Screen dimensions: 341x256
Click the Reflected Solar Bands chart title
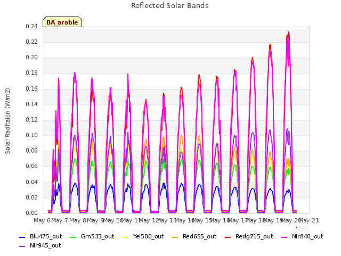click(170, 6)
